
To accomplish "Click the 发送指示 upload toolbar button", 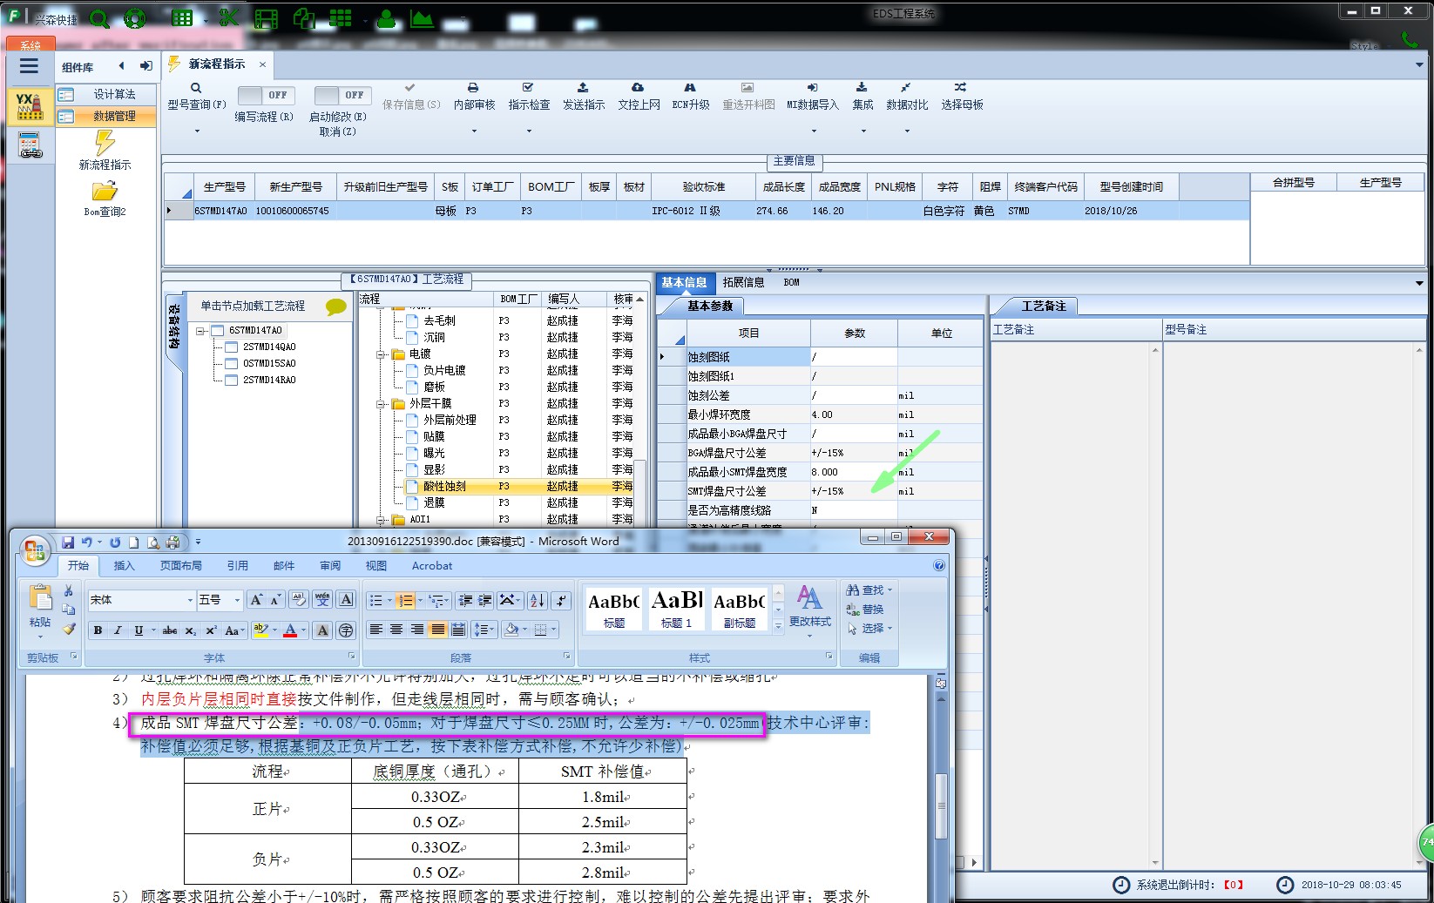I will [x=583, y=96].
